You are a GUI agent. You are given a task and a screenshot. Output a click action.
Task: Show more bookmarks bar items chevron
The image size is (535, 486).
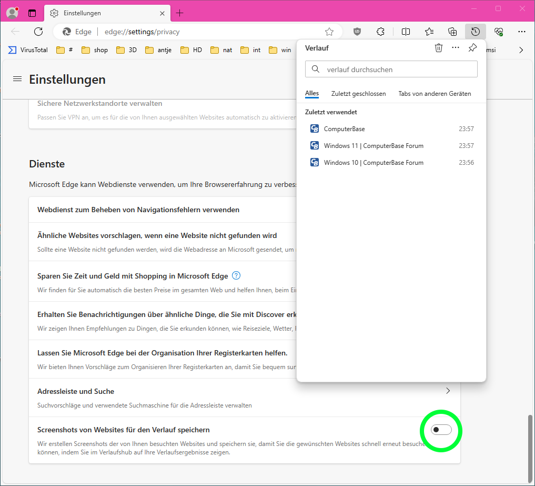click(x=521, y=50)
